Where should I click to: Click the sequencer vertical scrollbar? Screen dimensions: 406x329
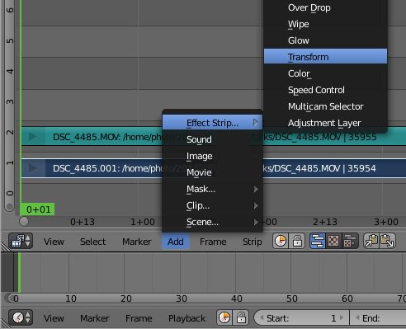tap(10, 106)
